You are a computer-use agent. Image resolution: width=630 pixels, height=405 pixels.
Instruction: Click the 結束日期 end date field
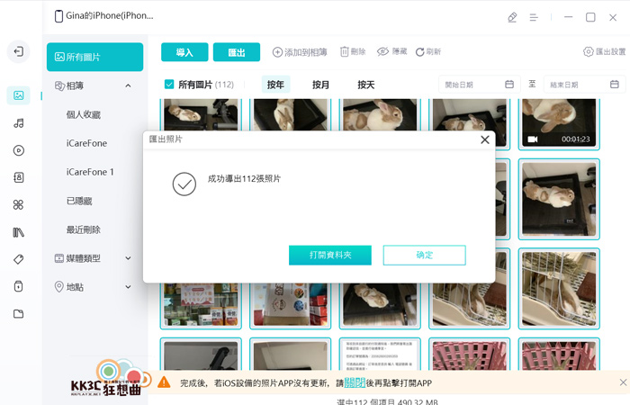[585, 85]
